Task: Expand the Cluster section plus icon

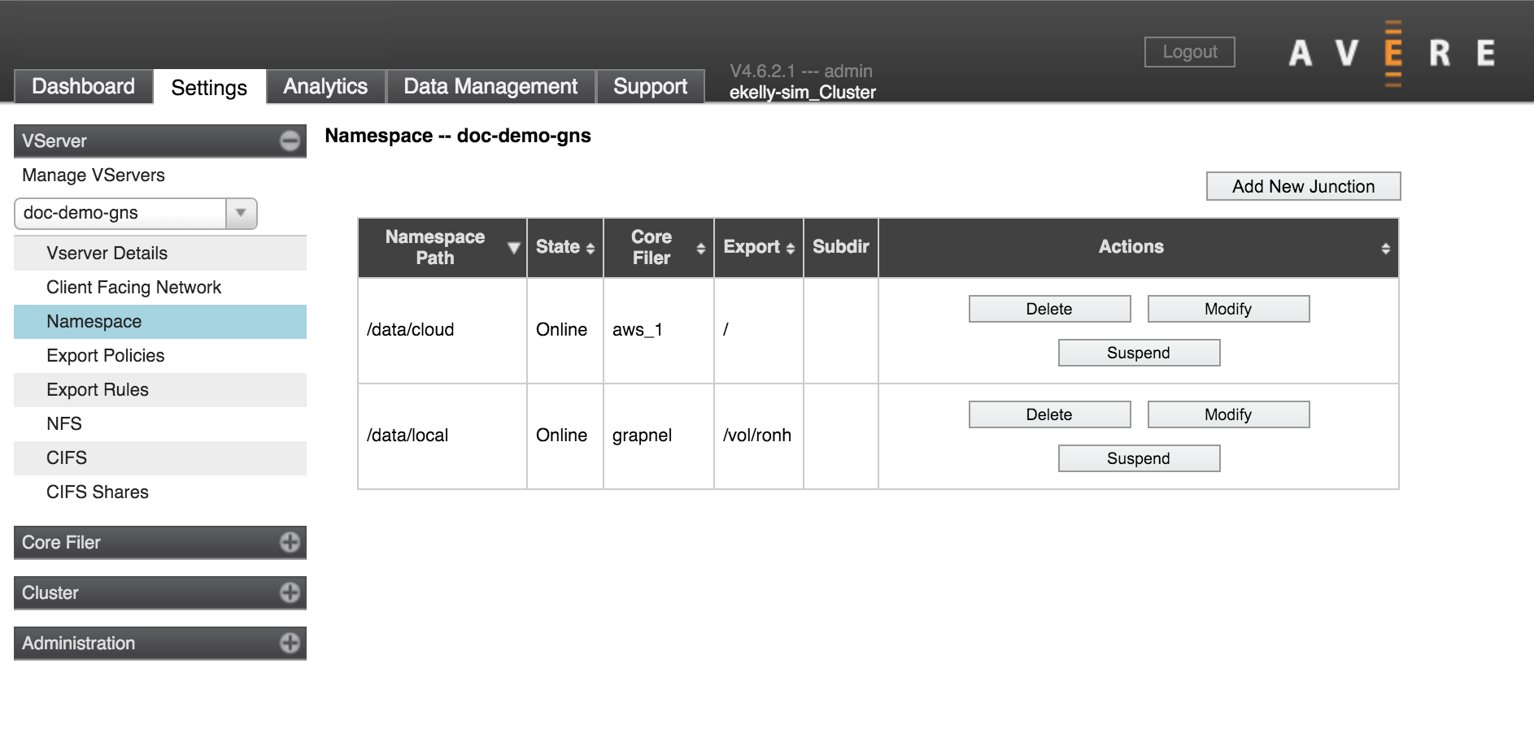Action: click(290, 592)
